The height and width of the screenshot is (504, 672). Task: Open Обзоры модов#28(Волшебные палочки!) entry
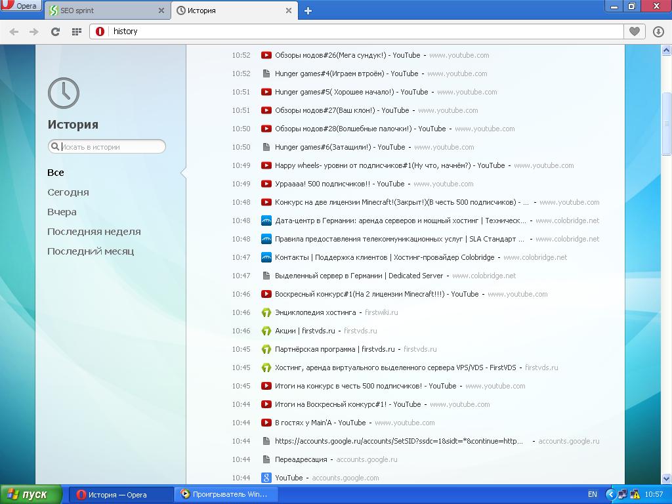pyautogui.click(x=360, y=129)
